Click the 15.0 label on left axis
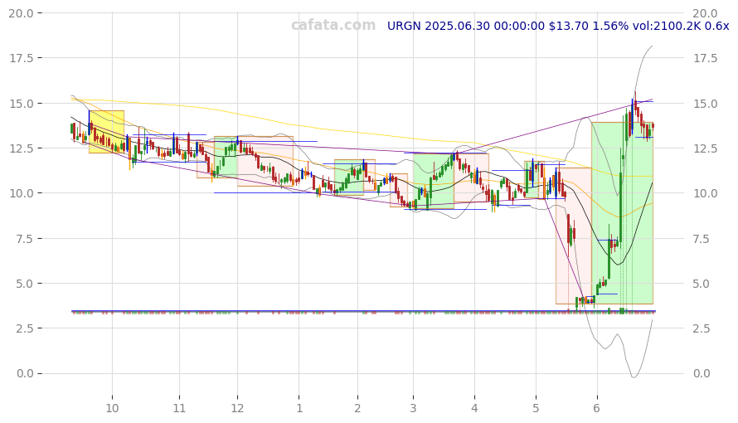This screenshot has height=423, width=738. 22,103
